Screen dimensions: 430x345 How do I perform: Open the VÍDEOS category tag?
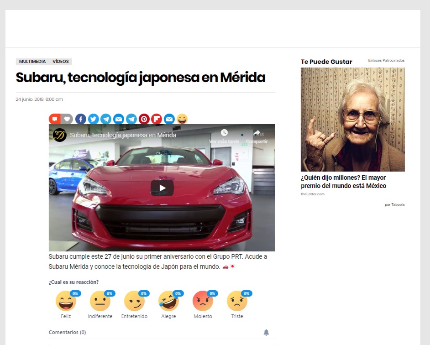tap(61, 62)
